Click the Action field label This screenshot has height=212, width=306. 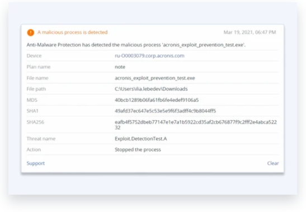point(34,150)
